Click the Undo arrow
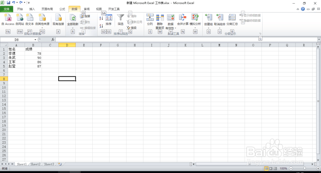The image size is (321, 173). (x=13, y=3)
